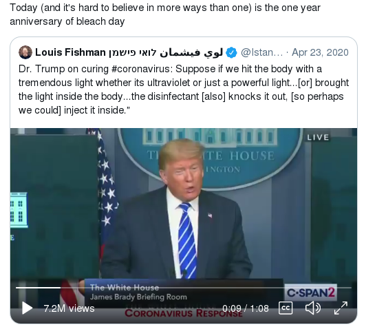Click the James Brady Briefing Room caption

pyautogui.click(x=138, y=297)
